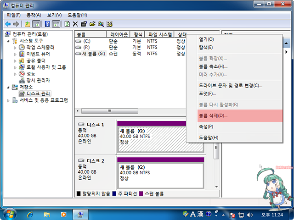Click the Back arrow toolbar icon
Image resolution: width=294 pixels, height=220 pixels.
pyautogui.click(x=7, y=24)
